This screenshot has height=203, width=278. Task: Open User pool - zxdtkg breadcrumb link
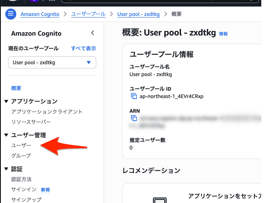[139, 14]
